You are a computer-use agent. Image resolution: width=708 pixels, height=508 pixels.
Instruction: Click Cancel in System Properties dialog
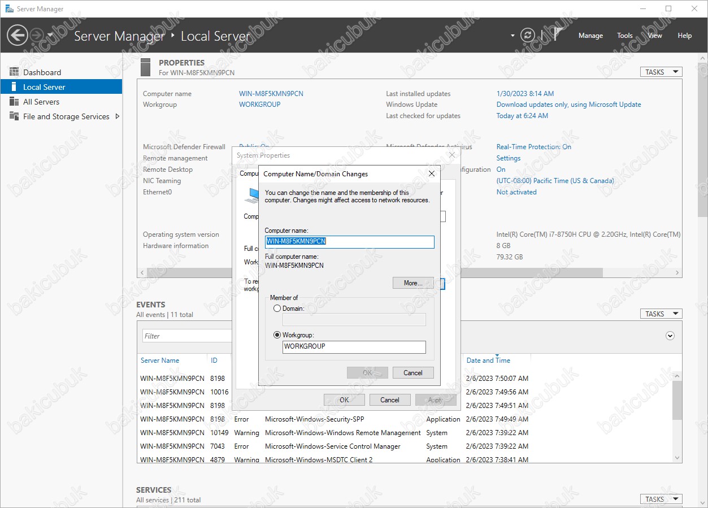[390, 400]
